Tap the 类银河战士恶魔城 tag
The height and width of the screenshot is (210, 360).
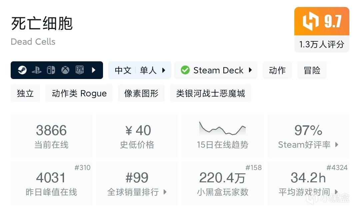tap(210, 93)
